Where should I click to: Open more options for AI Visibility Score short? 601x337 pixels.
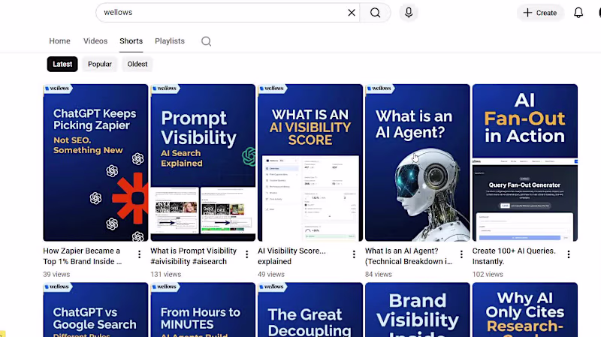[x=354, y=254]
